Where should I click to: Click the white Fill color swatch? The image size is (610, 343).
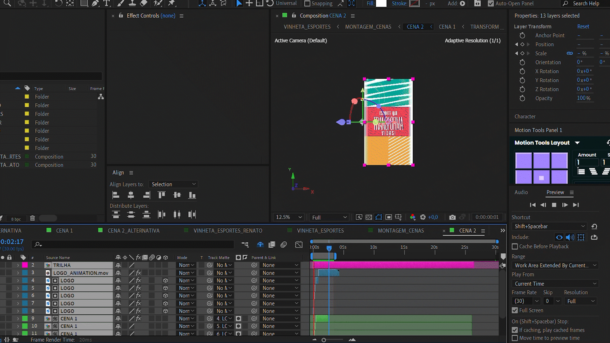point(381,3)
